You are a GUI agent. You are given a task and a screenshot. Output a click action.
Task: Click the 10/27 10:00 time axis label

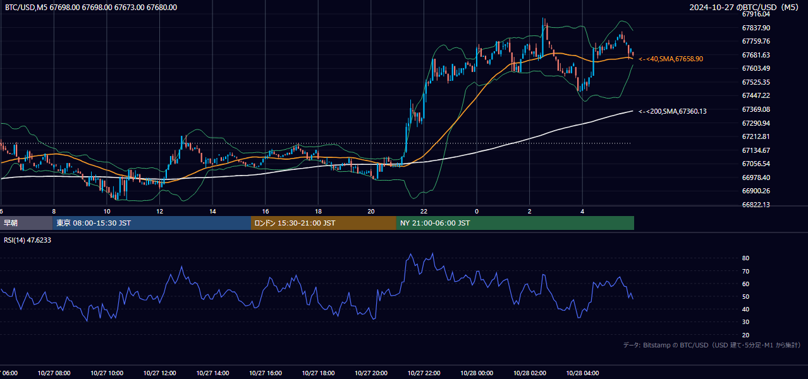click(107, 373)
